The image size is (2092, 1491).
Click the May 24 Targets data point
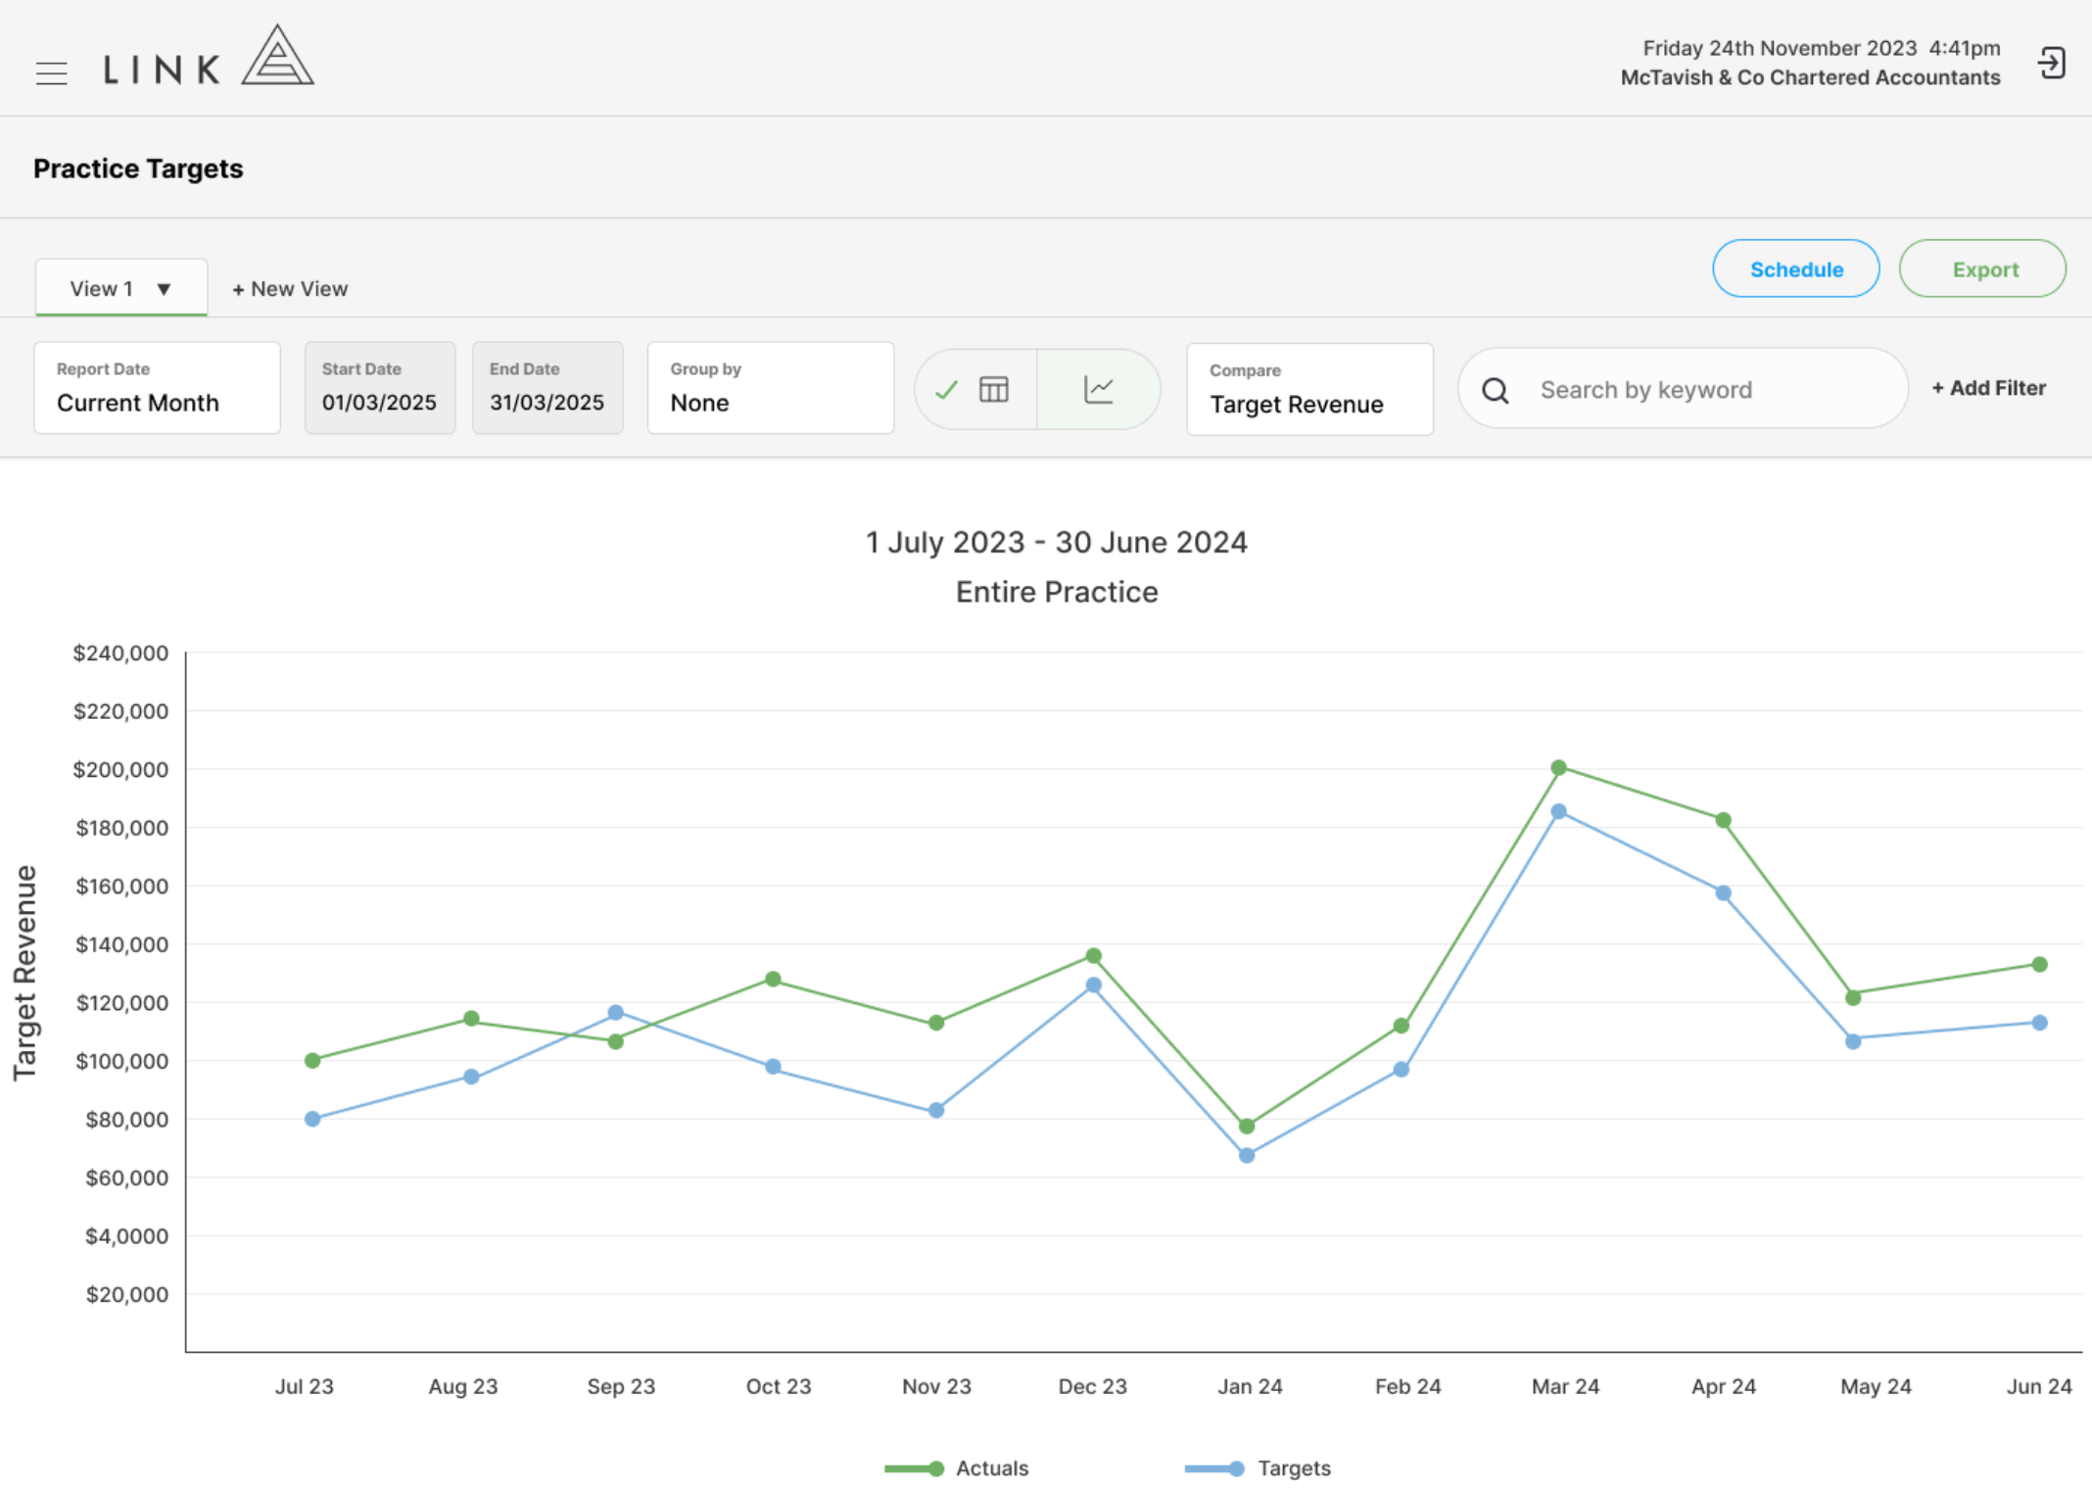click(1853, 1041)
